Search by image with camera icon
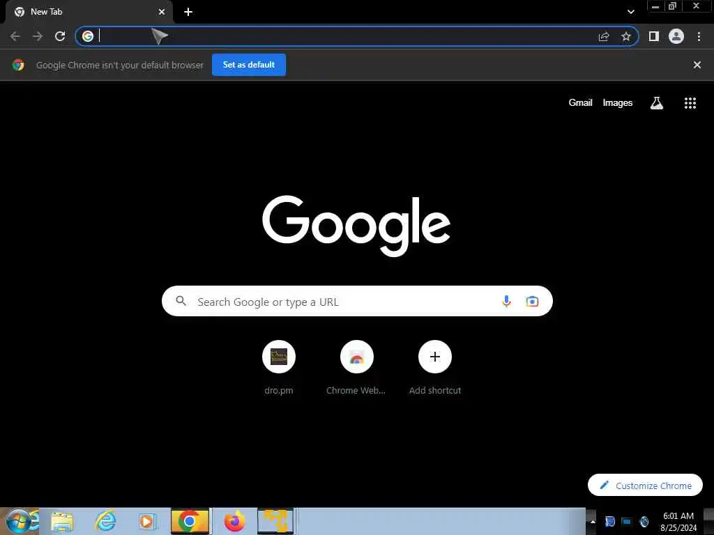The width and height of the screenshot is (714, 535). 532,301
